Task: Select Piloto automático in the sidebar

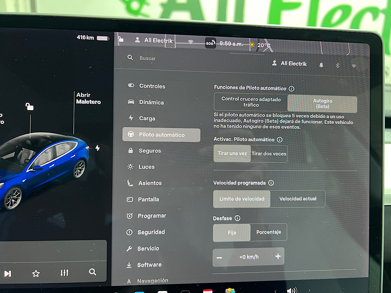Action: click(161, 135)
